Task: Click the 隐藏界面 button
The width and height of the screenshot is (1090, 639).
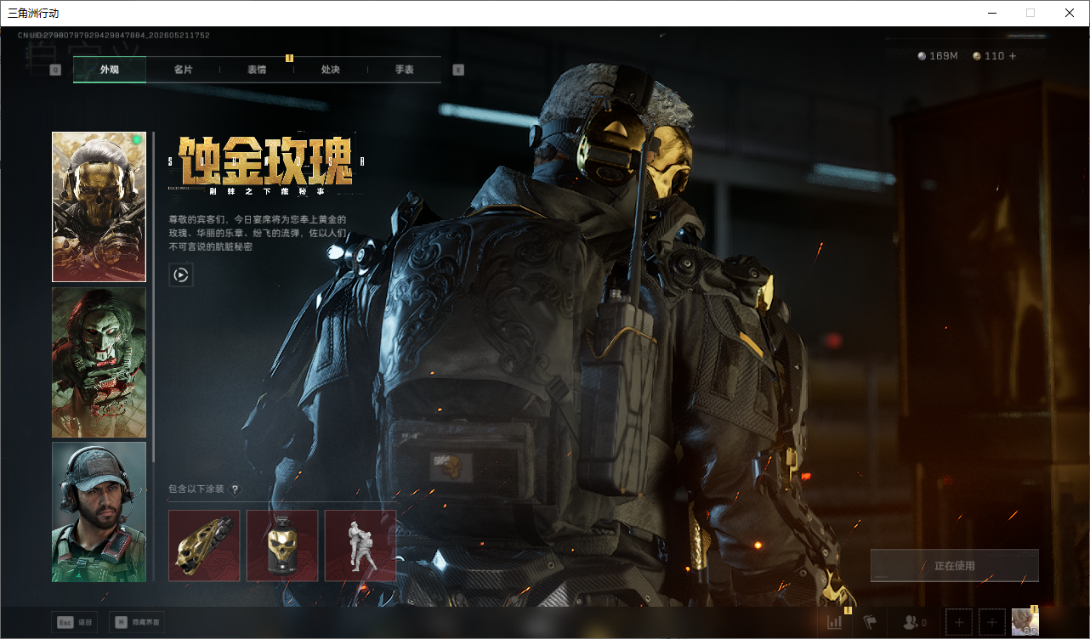Action: (x=138, y=622)
